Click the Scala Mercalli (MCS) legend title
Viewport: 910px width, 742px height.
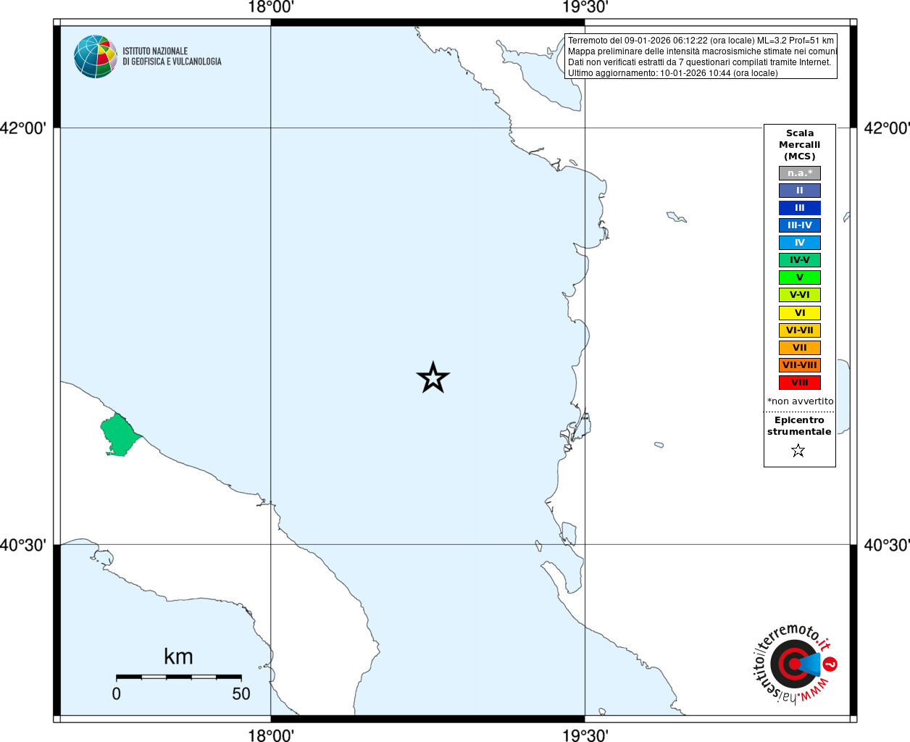pyautogui.click(x=800, y=145)
